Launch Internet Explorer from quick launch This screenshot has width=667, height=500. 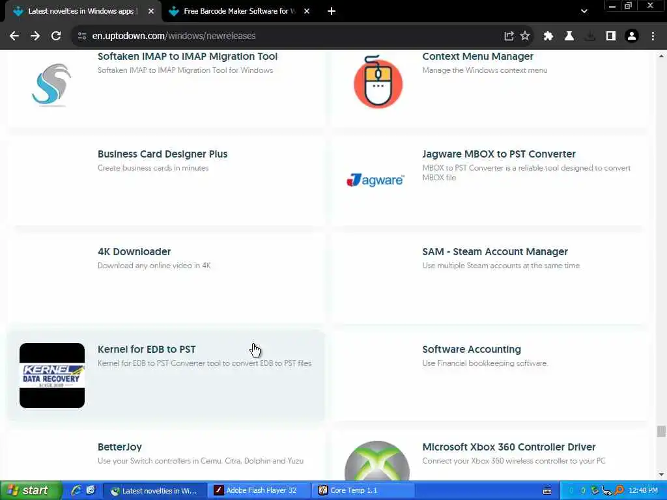point(77,491)
